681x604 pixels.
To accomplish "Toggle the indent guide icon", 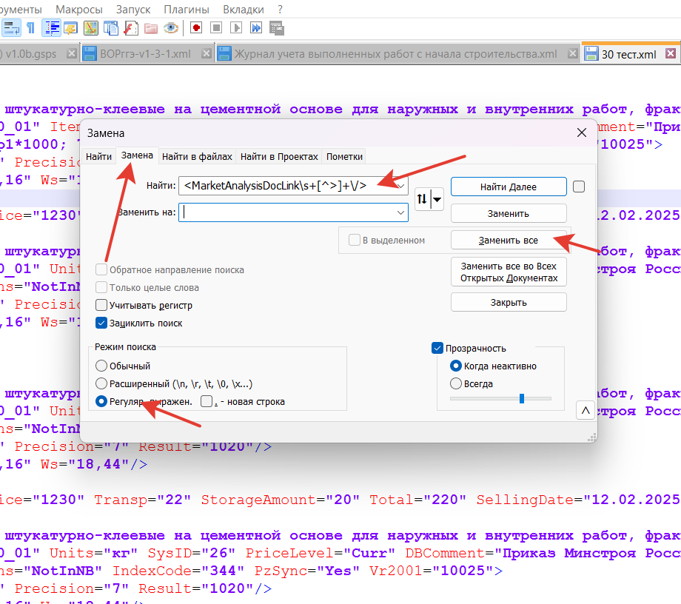I will 51,28.
